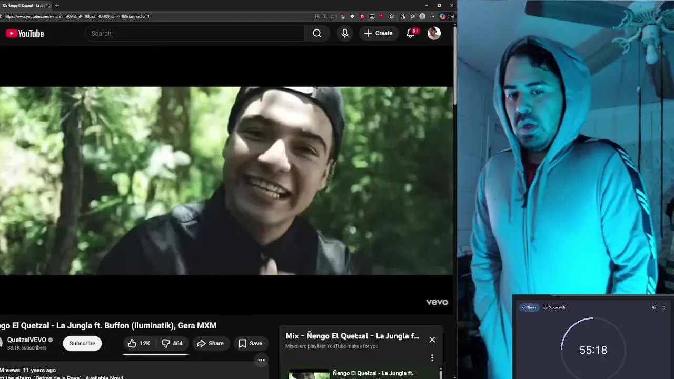The image size is (674, 379).
Task: Open YouTube notifications bell
Action: tap(411, 33)
